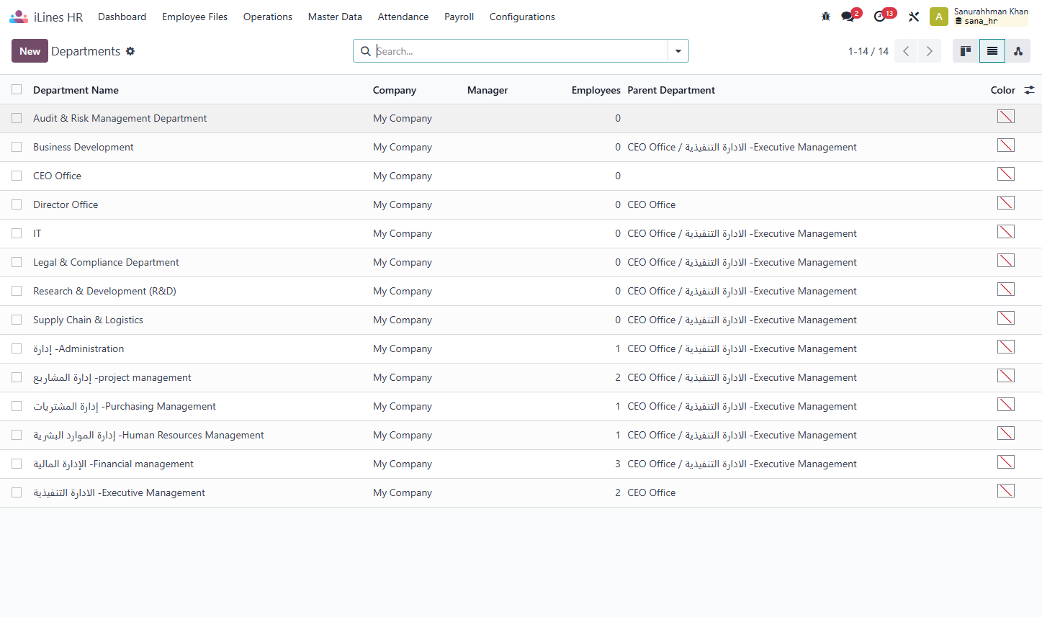Open the Operations menu
The width and height of the screenshot is (1042, 617).
pos(268,17)
